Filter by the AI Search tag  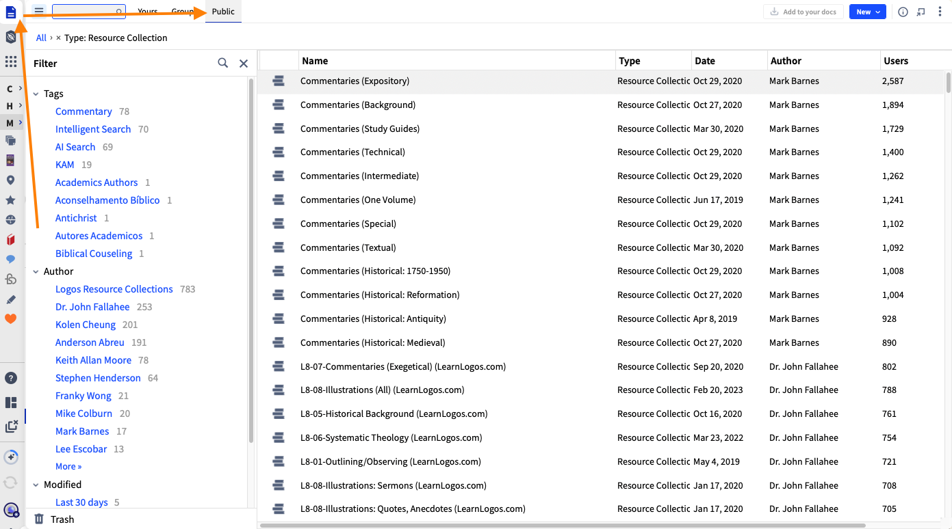point(75,147)
